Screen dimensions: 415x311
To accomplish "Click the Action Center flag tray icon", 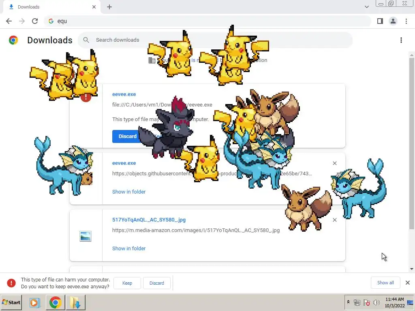I will [x=366, y=302].
